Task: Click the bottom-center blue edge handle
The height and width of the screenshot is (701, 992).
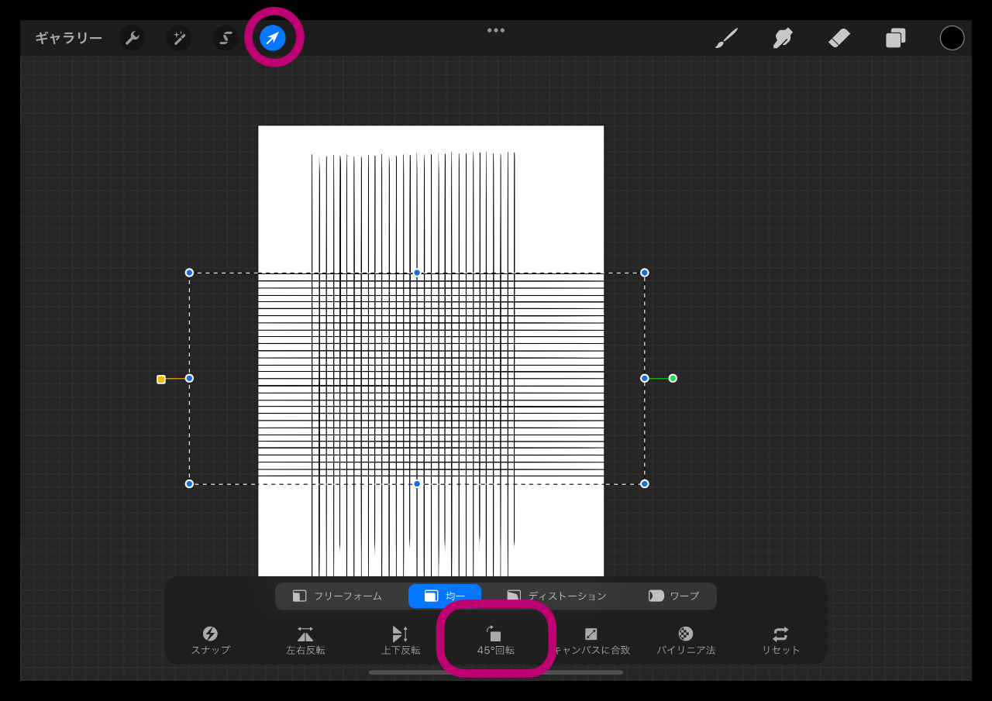Action: pyautogui.click(x=417, y=484)
